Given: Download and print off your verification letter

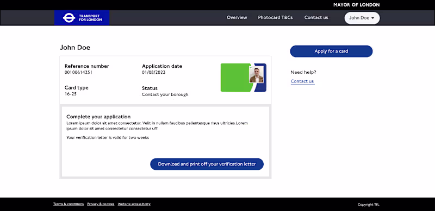Looking at the screenshot, I should pos(207,164).
